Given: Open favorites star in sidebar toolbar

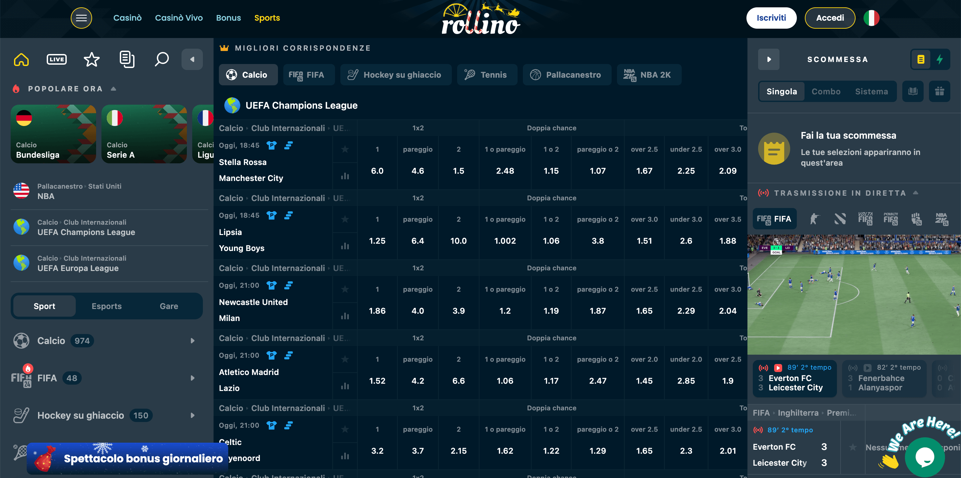Looking at the screenshot, I should tap(92, 59).
